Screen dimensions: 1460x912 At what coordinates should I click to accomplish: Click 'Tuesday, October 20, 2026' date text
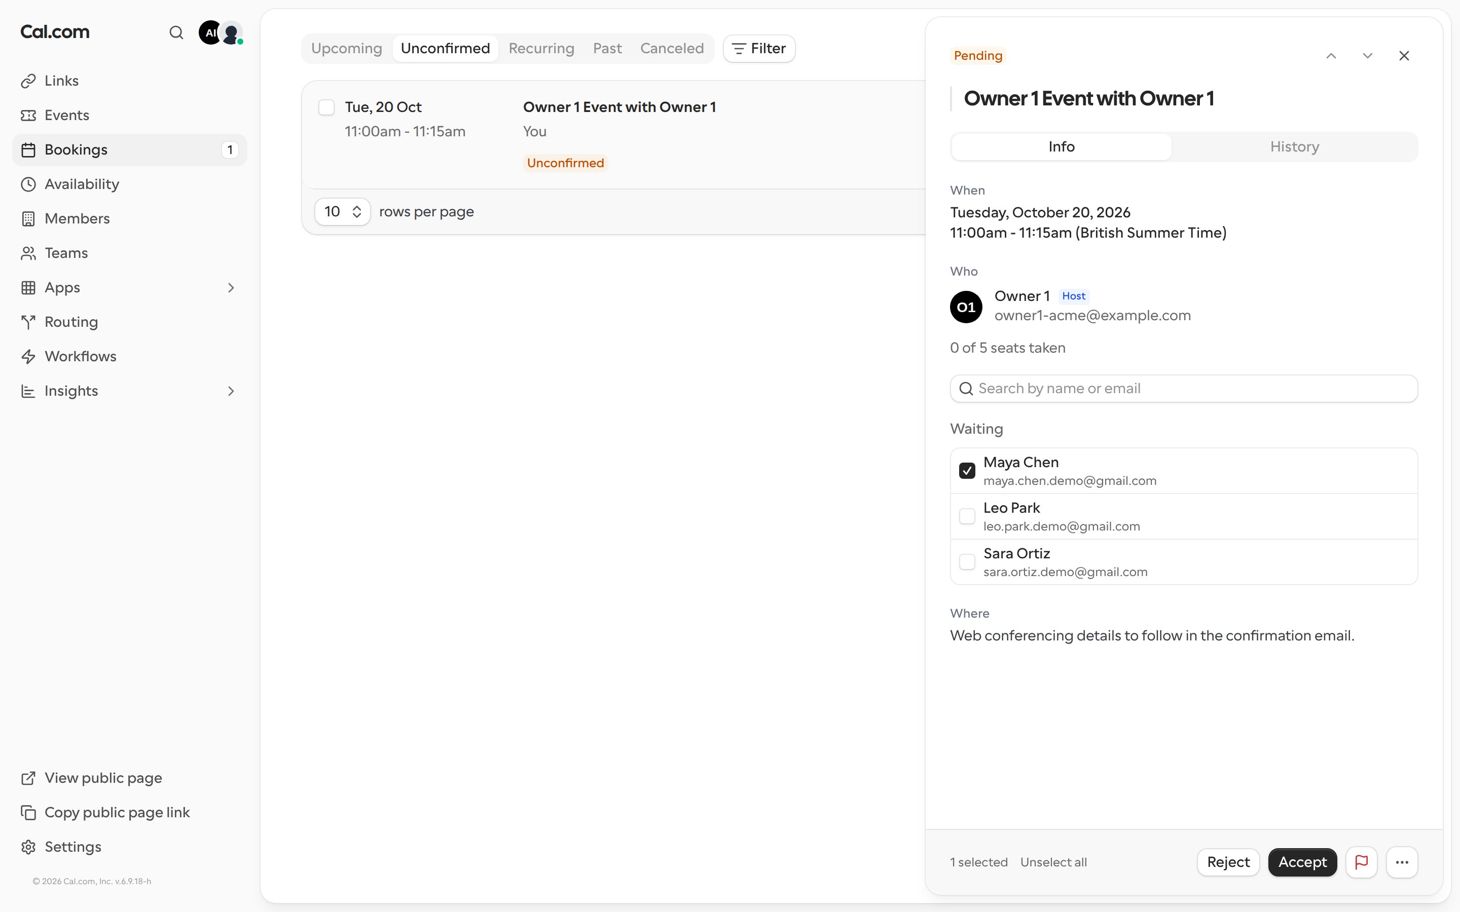1040,212
